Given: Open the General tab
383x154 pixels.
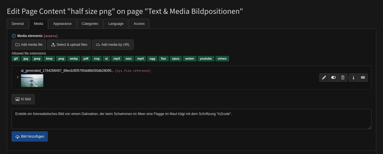Looking at the screenshot, I should (x=18, y=24).
